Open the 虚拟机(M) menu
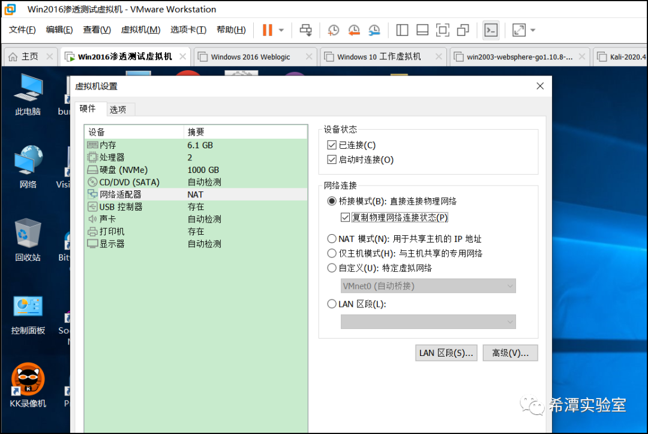The width and height of the screenshot is (648, 434). click(140, 30)
